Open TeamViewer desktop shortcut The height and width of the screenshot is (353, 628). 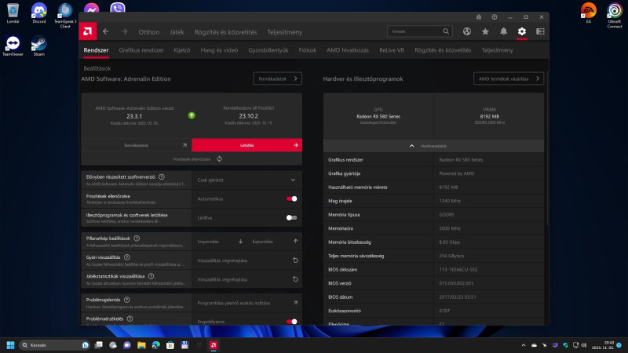tap(13, 45)
